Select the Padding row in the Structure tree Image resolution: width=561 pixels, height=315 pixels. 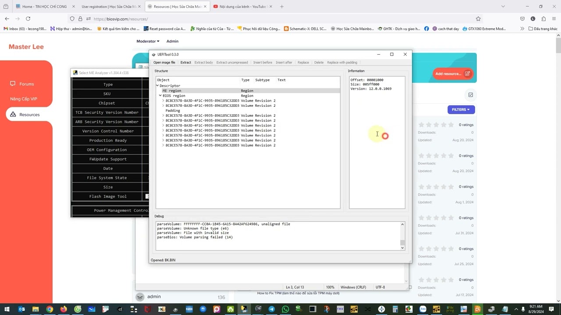click(x=248, y=111)
